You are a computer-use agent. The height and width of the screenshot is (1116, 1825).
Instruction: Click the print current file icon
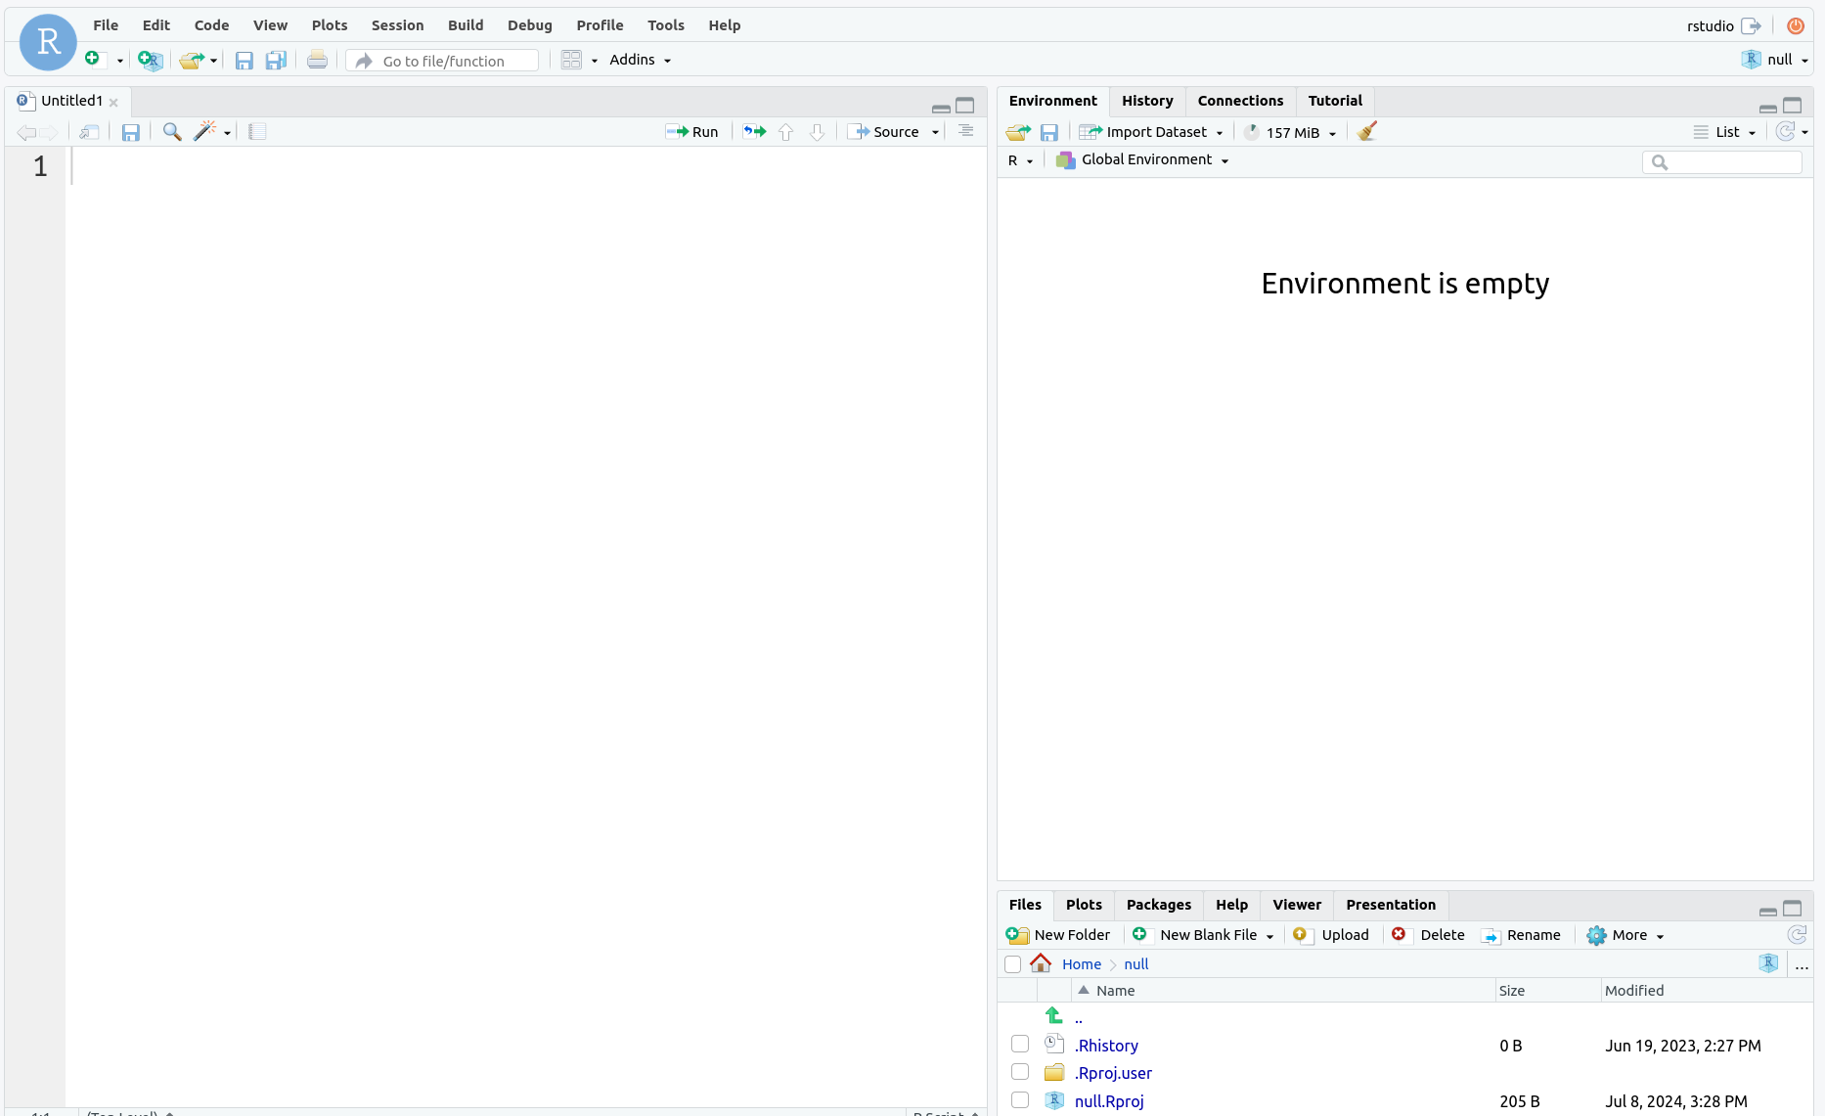point(317,60)
